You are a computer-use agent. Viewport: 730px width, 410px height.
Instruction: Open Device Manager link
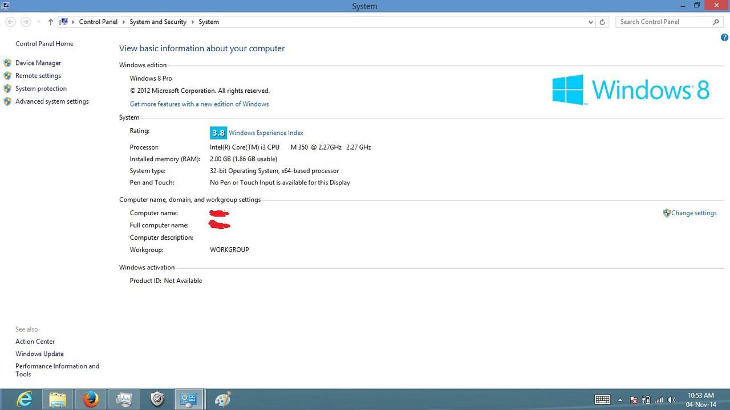pyautogui.click(x=38, y=63)
